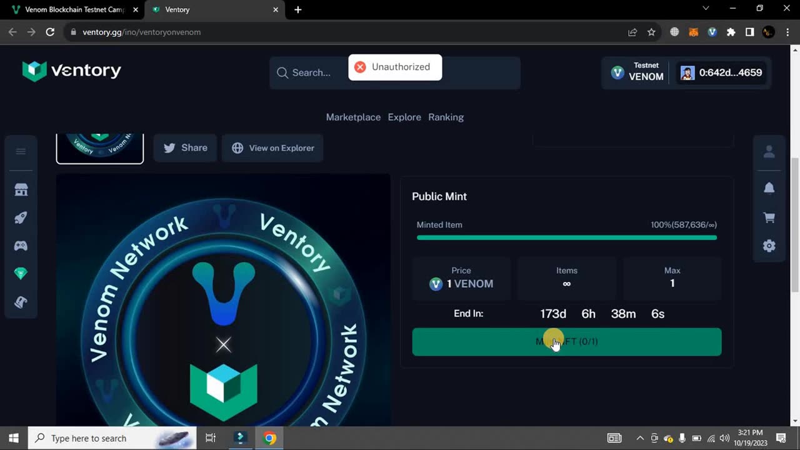This screenshot has height=450, width=800.
Task: Open the volume speaker tray icon
Action: tap(724, 438)
